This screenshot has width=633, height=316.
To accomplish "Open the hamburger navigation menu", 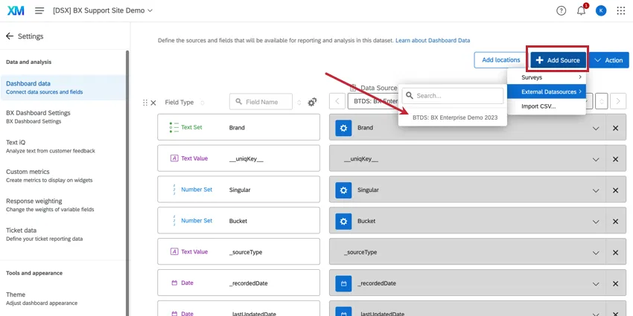I will pyautogui.click(x=39, y=10).
